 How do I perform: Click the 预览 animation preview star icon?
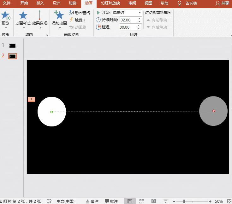pos(5,15)
